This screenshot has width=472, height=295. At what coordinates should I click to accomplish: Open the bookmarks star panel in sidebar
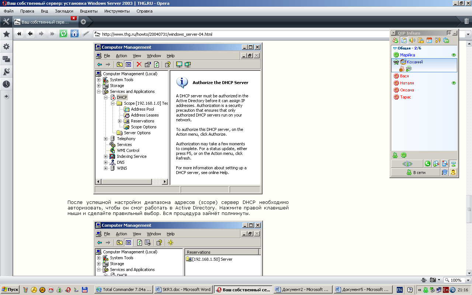click(6, 34)
